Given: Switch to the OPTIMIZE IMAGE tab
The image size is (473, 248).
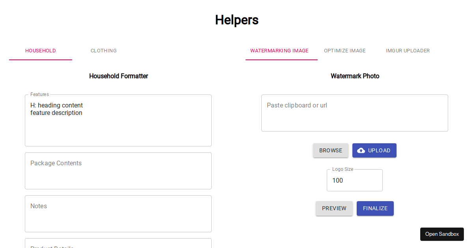Looking at the screenshot, I should point(345,50).
